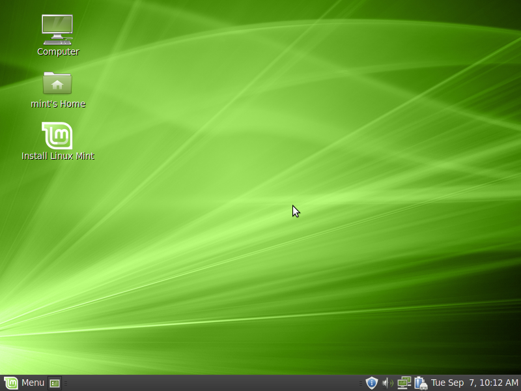Viewport: 521px width, 391px height.
Task: Open the Update Manager shield icon in the tray
Action: point(371,383)
